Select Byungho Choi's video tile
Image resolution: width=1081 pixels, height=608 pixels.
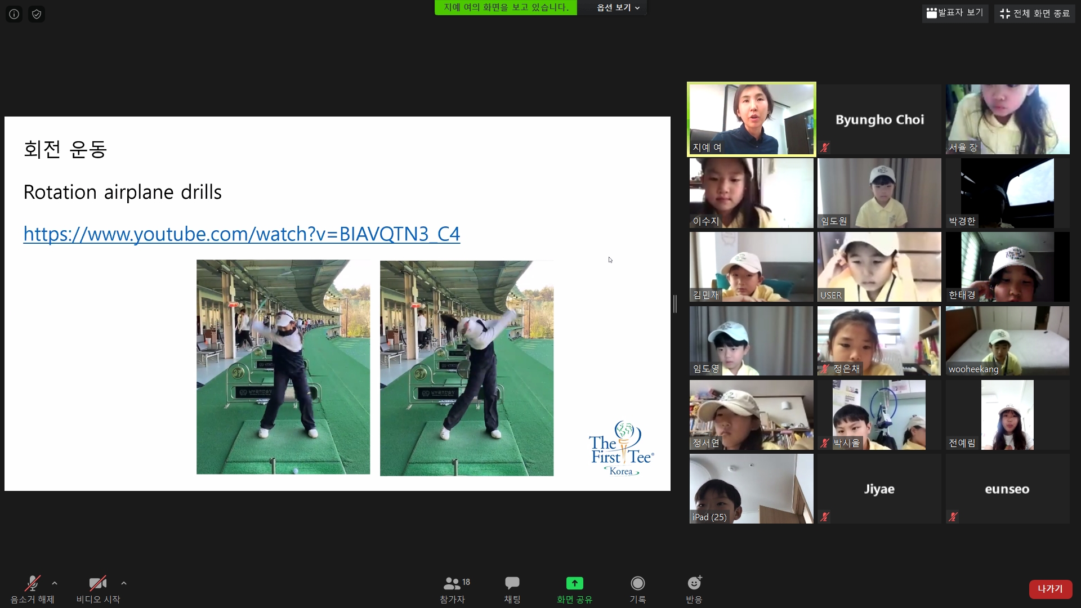[x=879, y=119]
